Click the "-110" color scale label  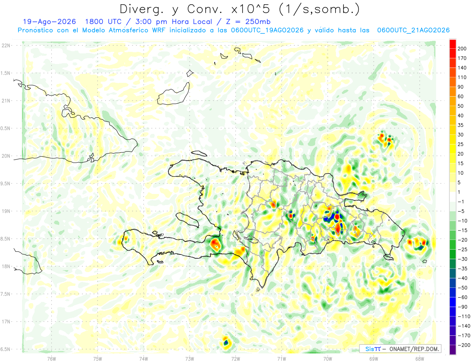point(464,316)
